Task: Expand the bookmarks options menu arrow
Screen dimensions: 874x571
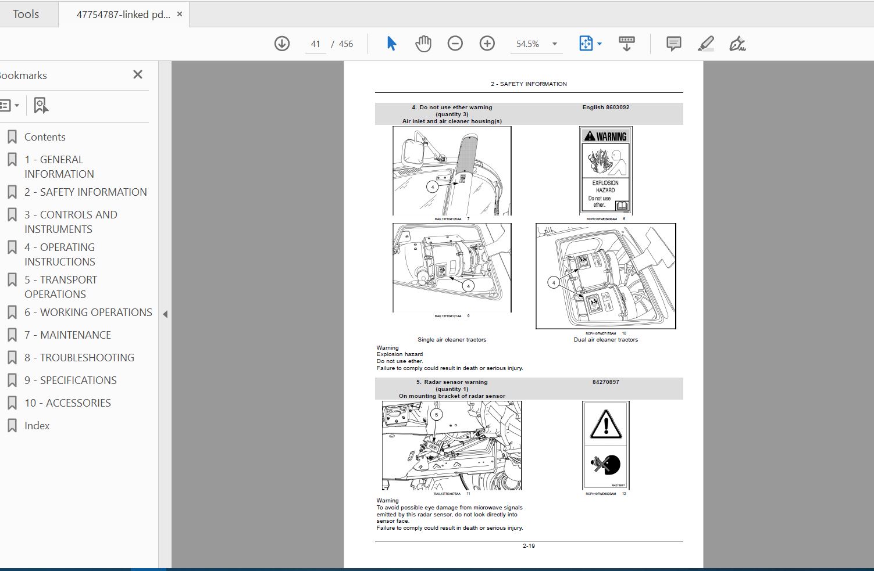Action: 16,105
